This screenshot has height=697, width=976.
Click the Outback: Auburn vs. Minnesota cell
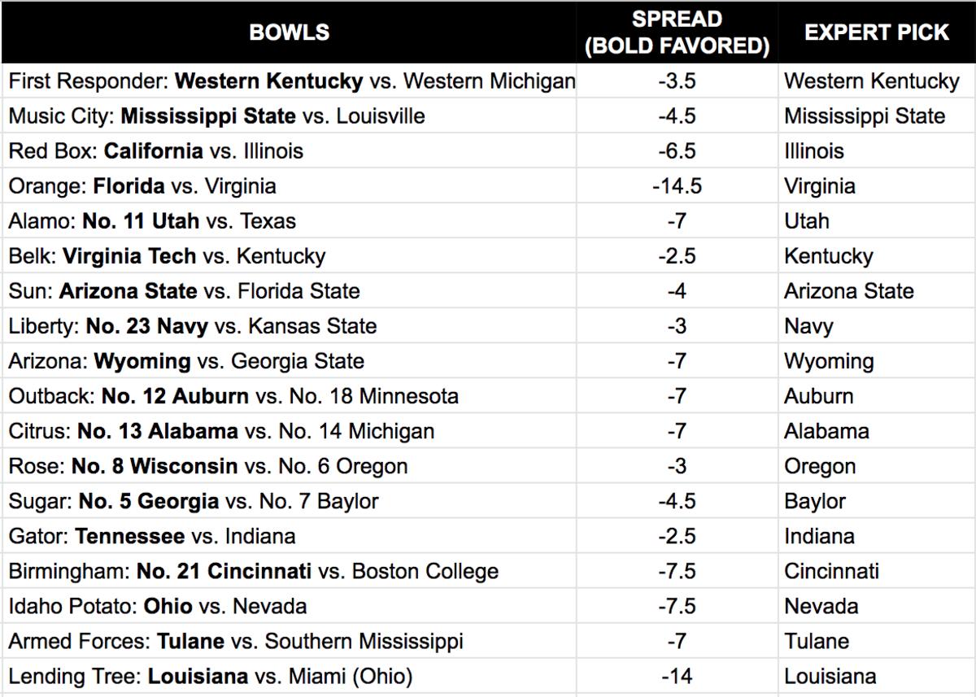tap(233, 396)
